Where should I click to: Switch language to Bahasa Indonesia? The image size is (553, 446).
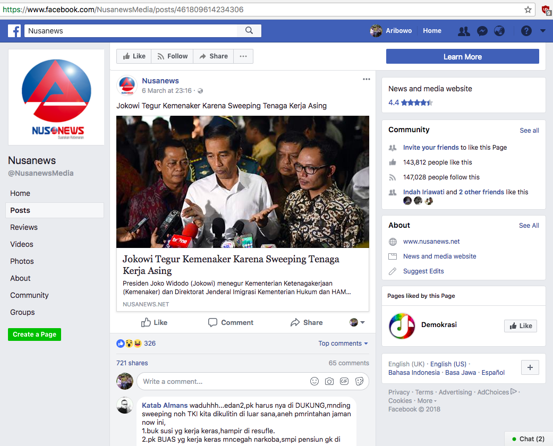pyautogui.click(x=414, y=373)
